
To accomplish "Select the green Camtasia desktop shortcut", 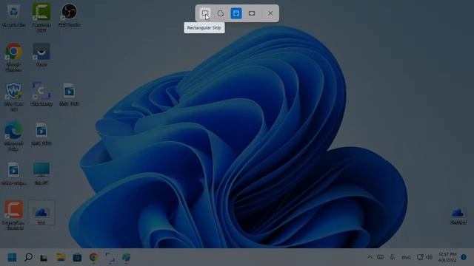I will pos(41,17).
